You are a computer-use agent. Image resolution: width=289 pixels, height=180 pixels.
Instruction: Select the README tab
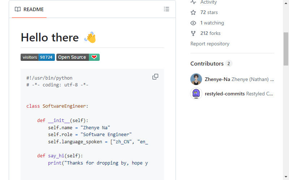[29, 9]
